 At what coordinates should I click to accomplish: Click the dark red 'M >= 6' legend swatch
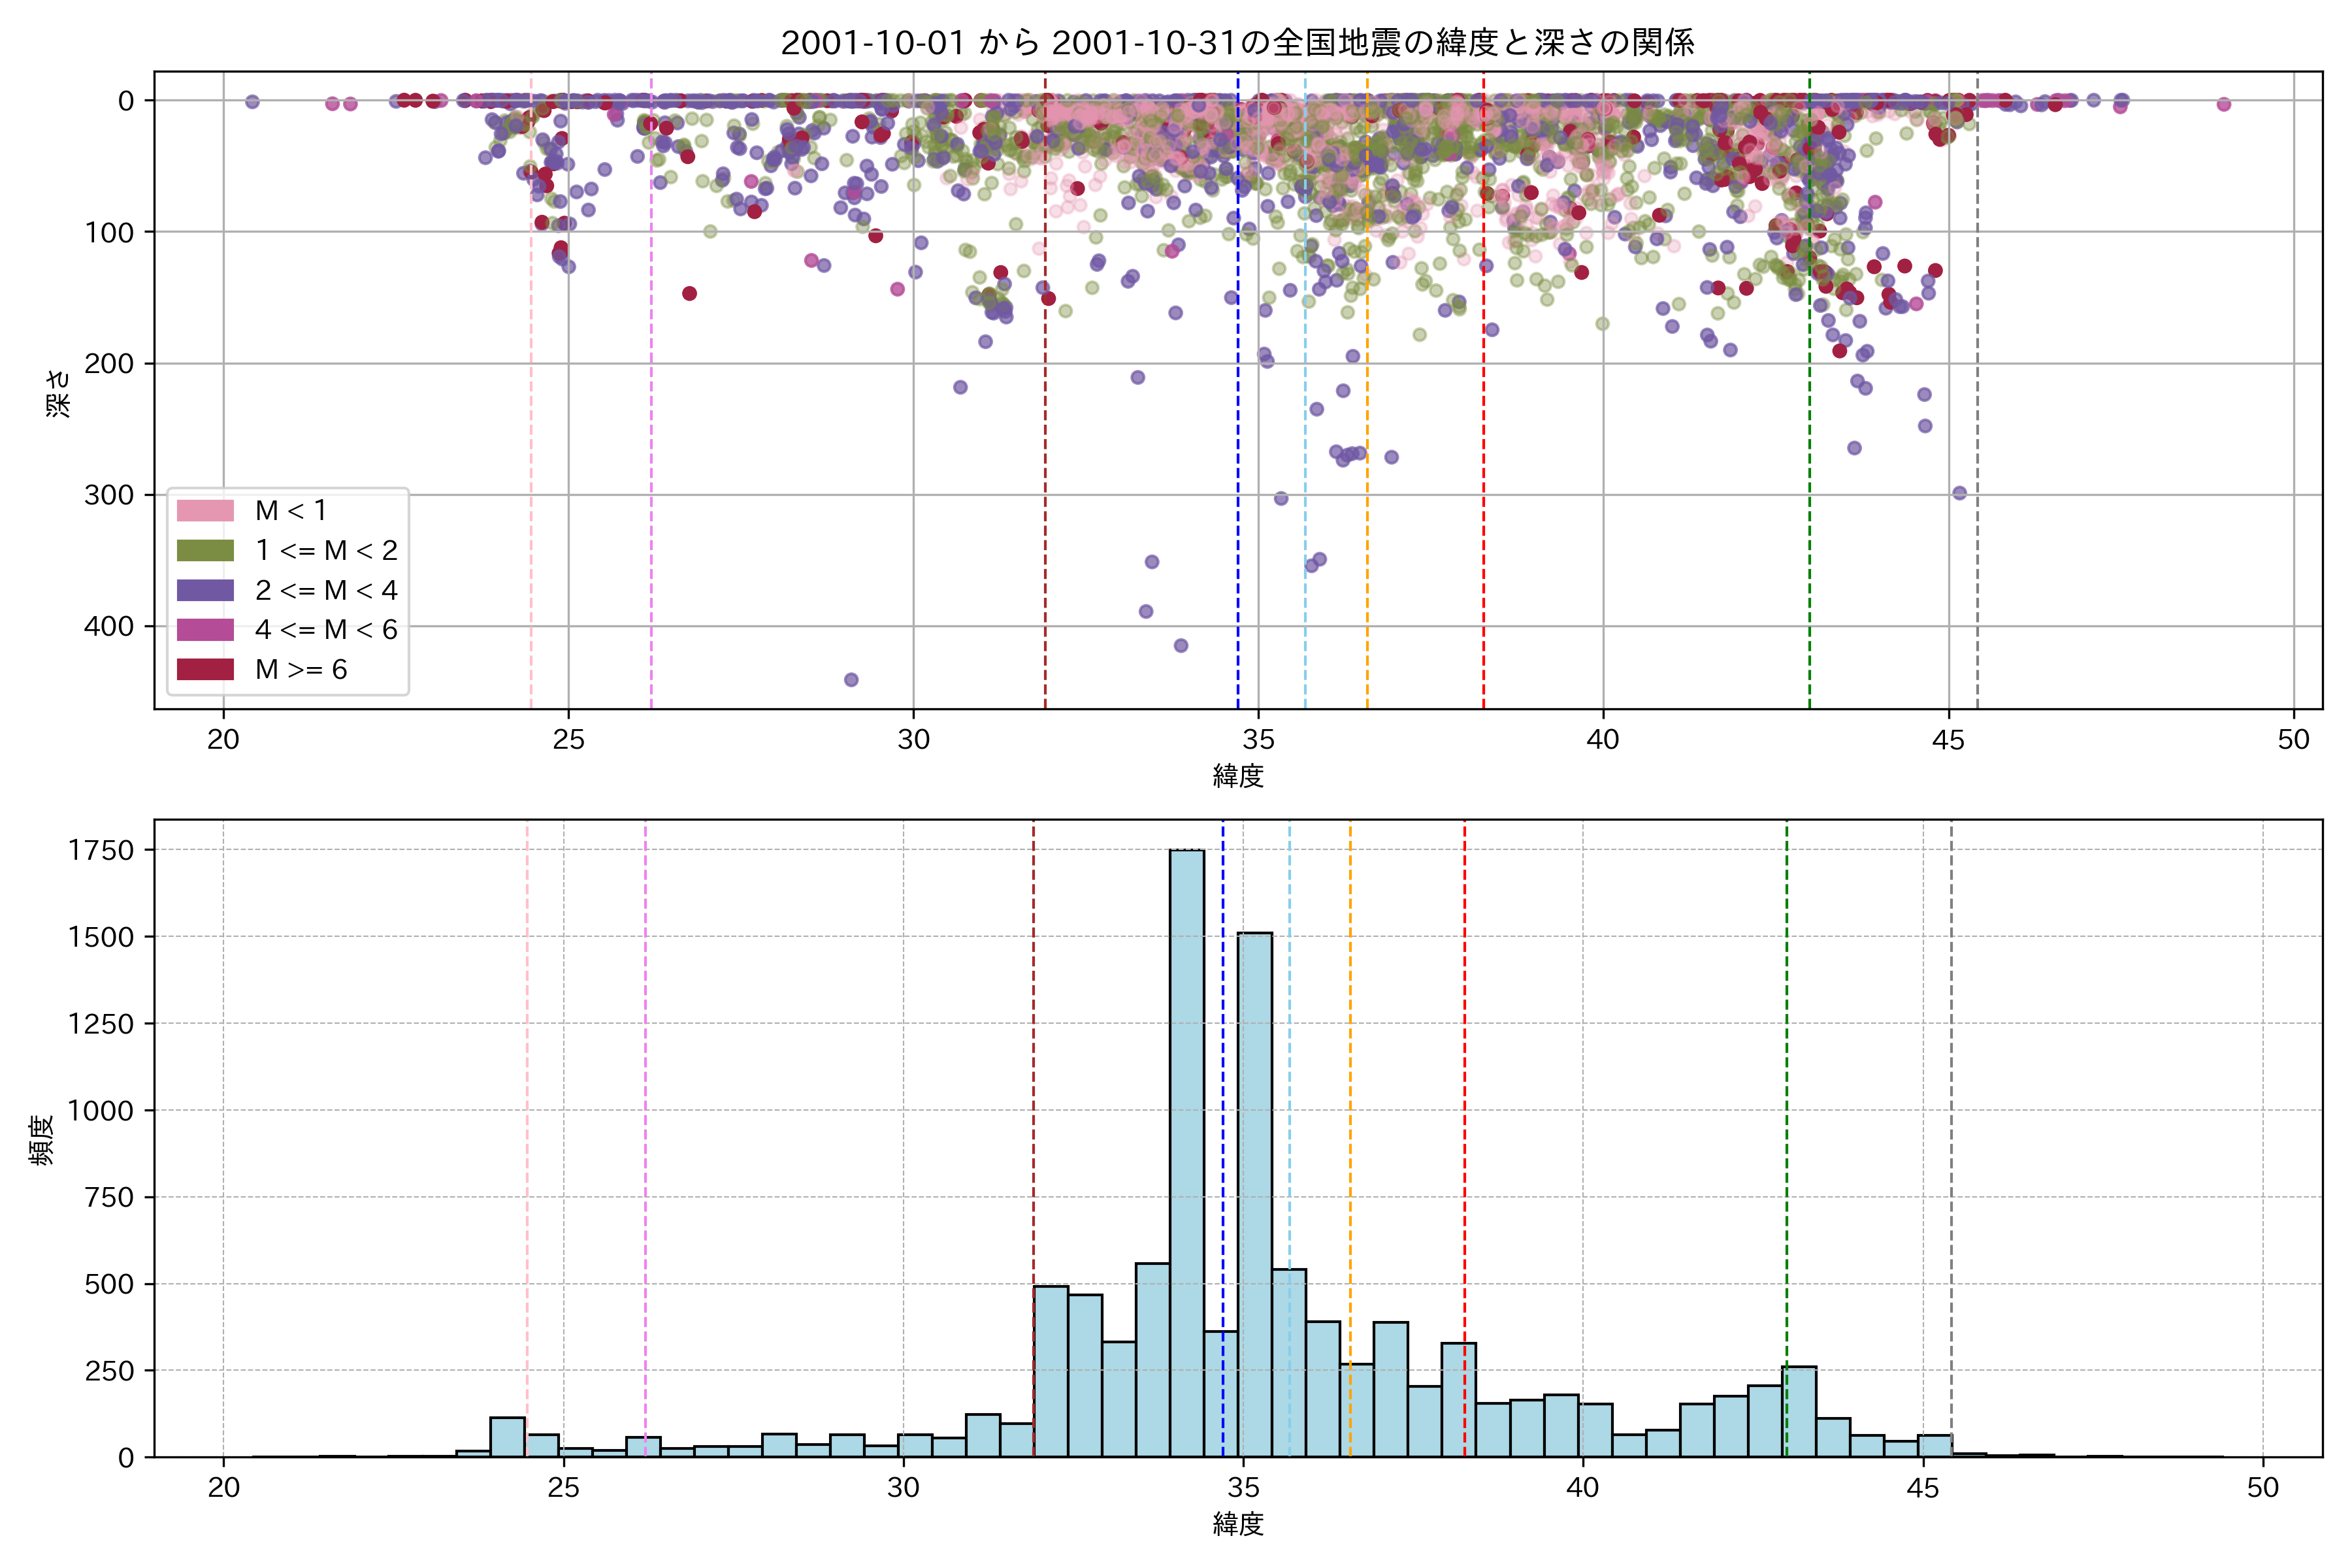point(205,670)
